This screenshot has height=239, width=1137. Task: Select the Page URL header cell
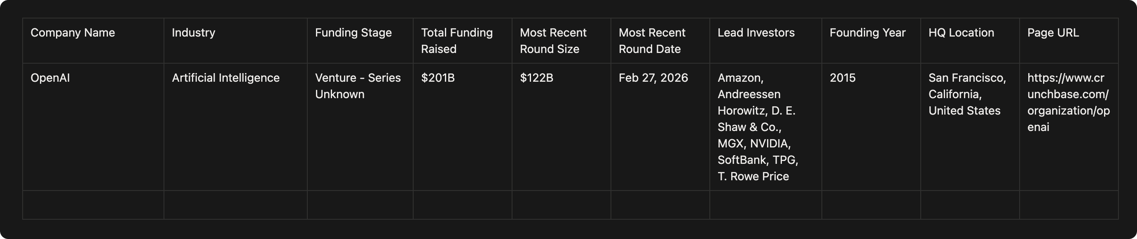(x=1053, y=32)
